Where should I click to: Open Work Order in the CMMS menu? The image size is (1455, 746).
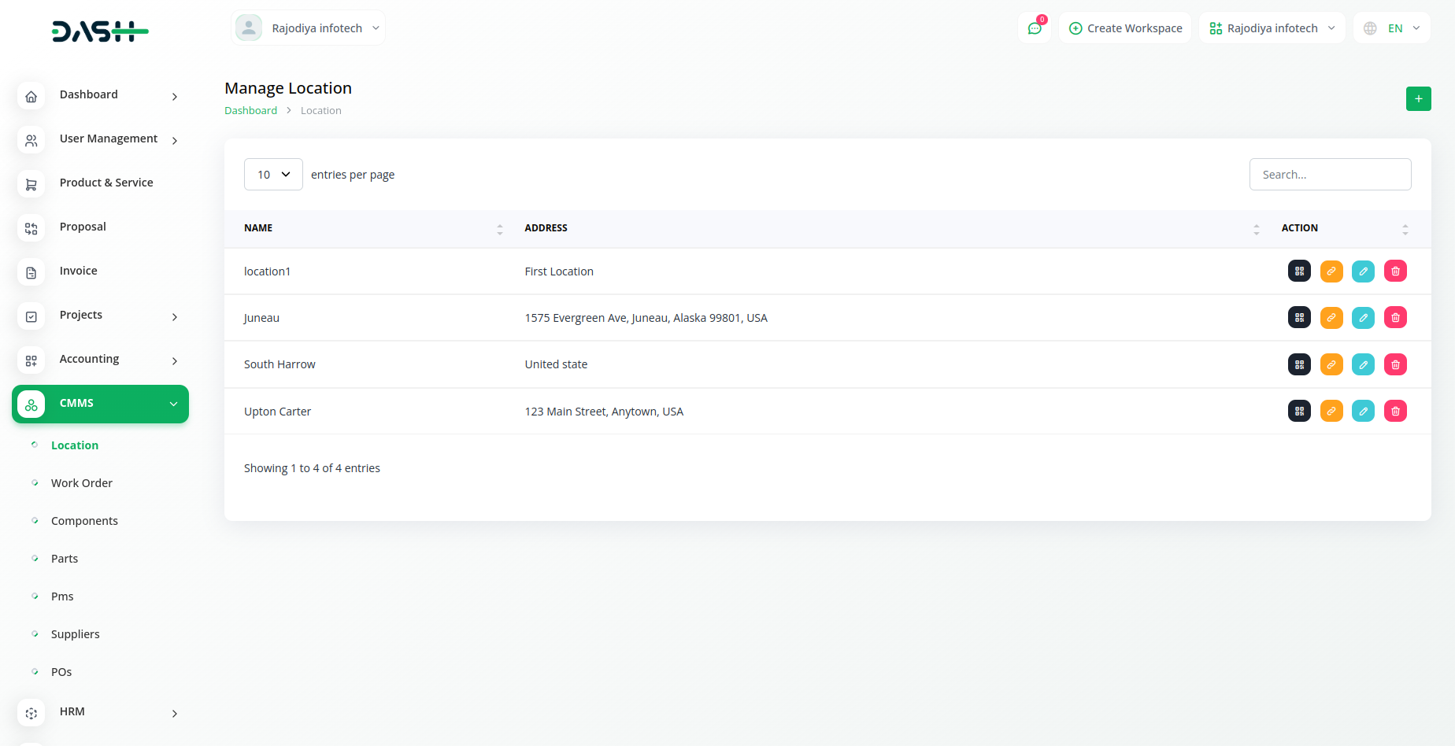click(x=82, y=483)
